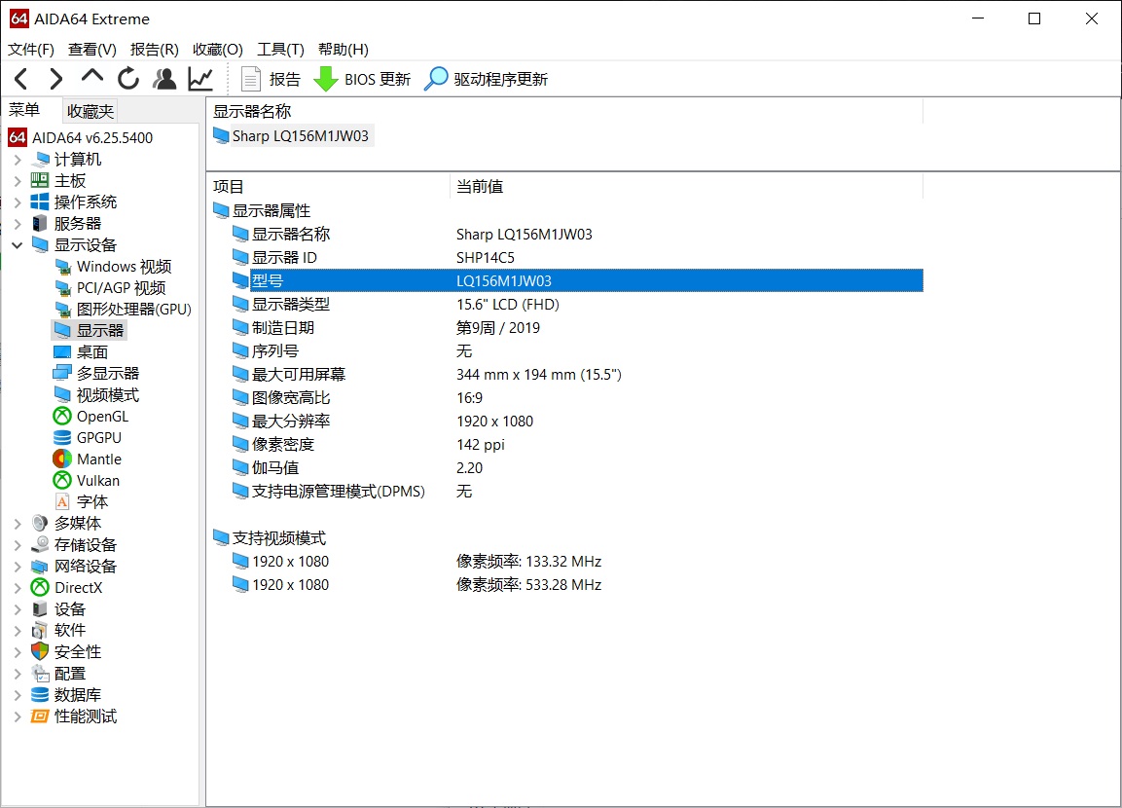Expand the 操作系统 tree node
Viewport: 1122px width, 808px height.
pos(18,202)
